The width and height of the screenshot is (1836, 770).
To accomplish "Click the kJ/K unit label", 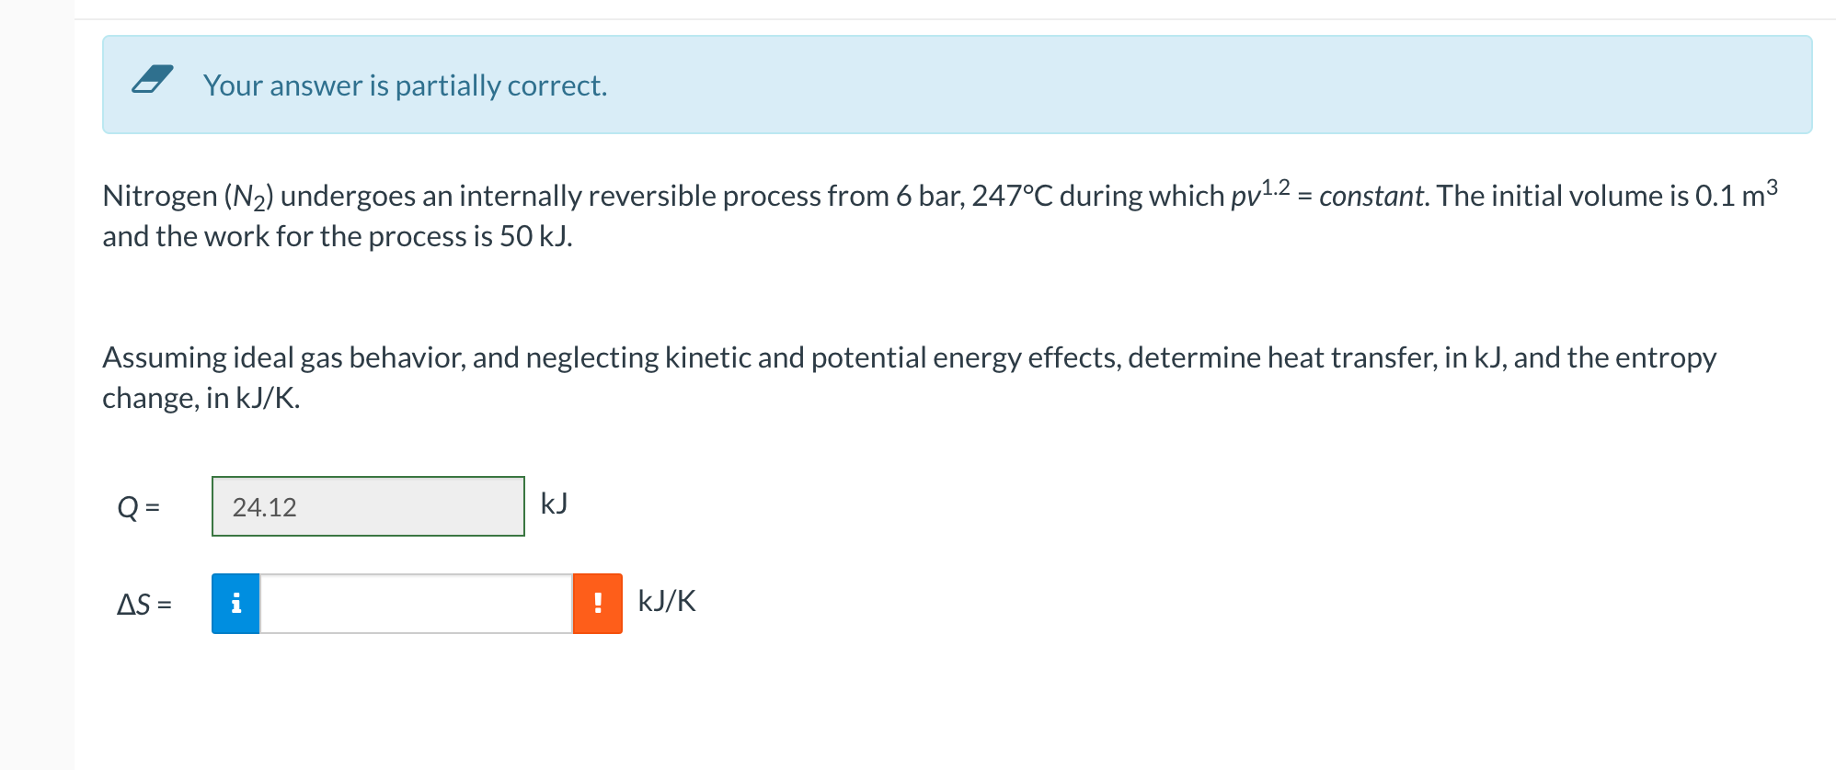I will [666, 602].
